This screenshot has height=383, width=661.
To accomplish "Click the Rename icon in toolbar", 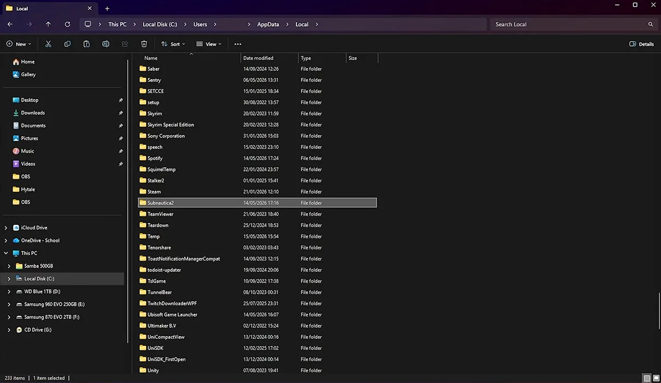I will point(106,44).
